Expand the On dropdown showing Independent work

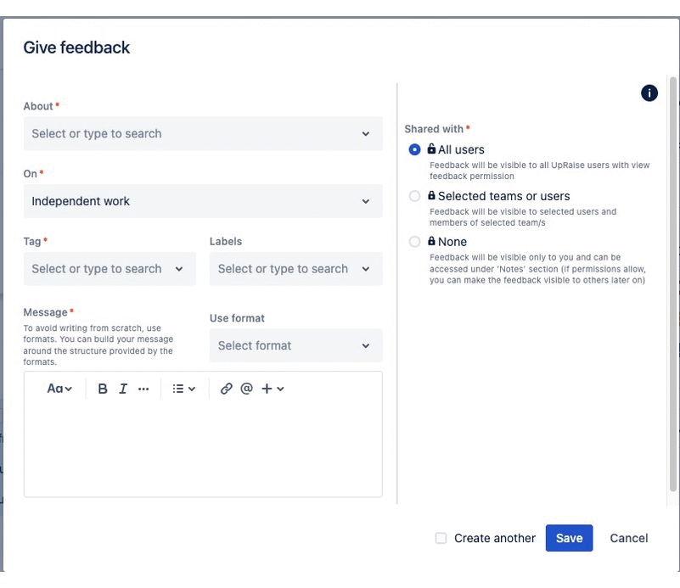[x=203, y=201]
